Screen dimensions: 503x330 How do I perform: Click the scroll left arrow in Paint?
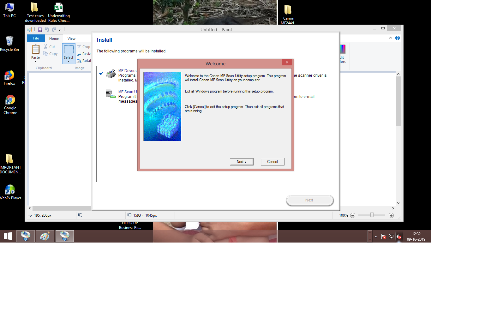click(30, 208)
